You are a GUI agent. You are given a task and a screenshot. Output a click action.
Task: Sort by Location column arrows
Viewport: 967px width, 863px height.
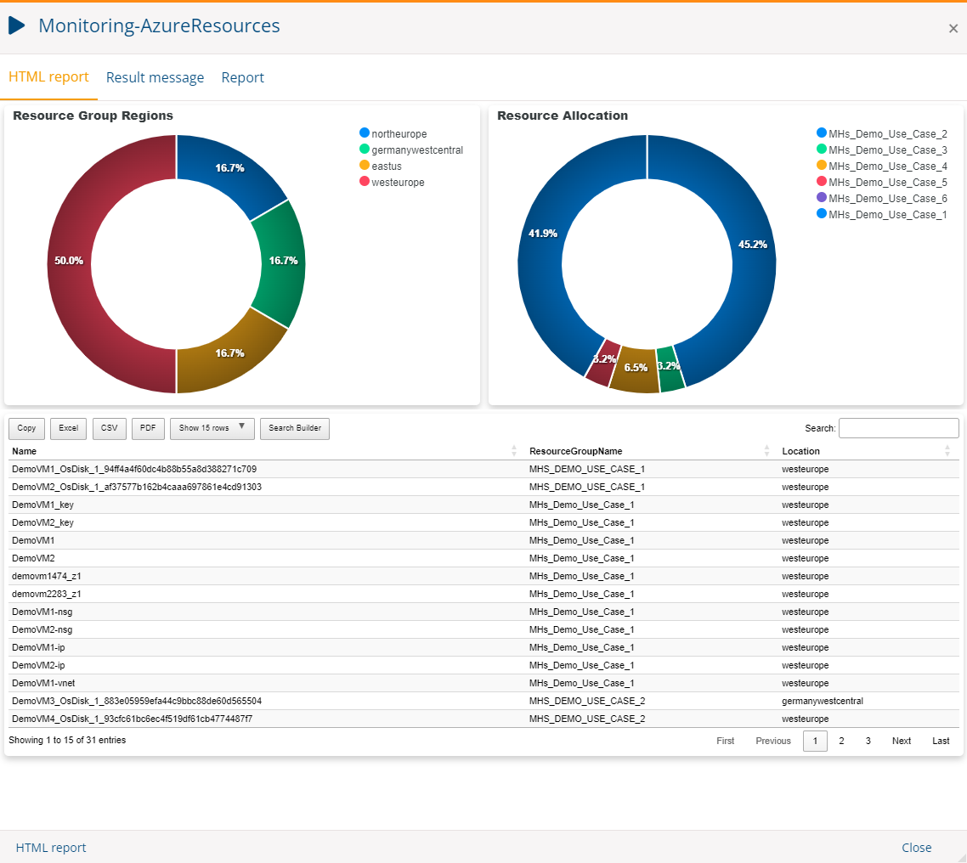pyautogui.click(x=947, y=451)
